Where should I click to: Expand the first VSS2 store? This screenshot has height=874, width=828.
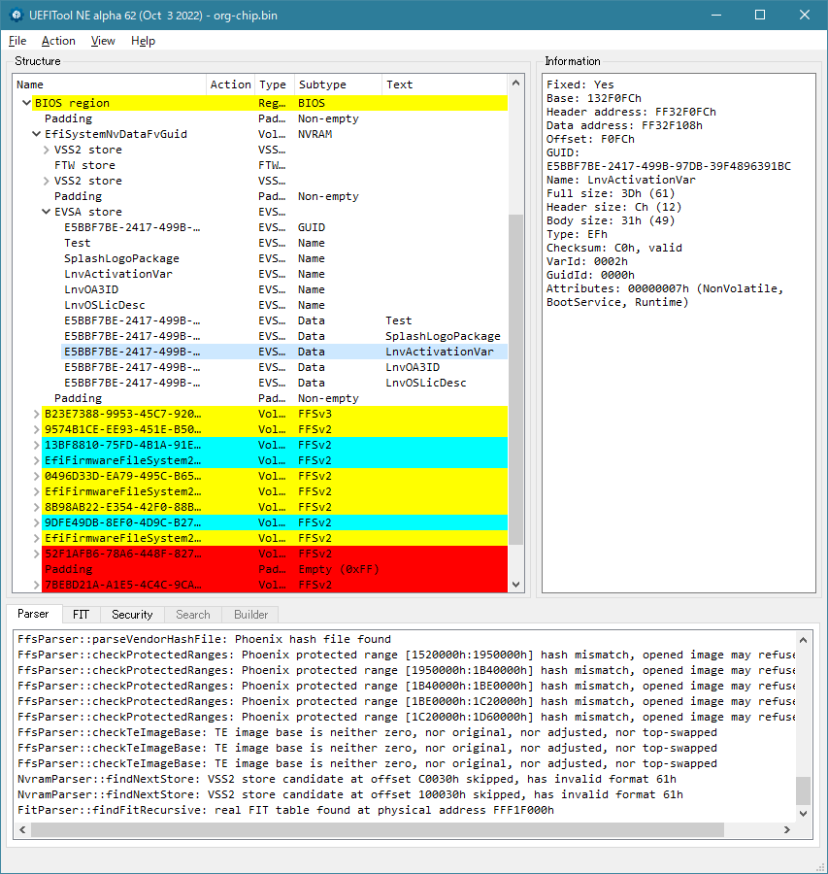[x=47, y=150]
